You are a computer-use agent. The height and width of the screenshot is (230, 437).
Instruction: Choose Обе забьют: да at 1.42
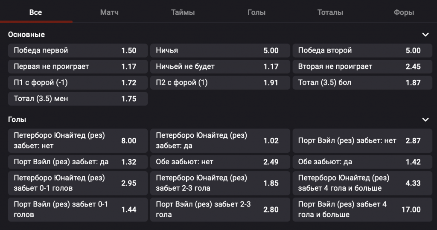(x=362, y=162)
